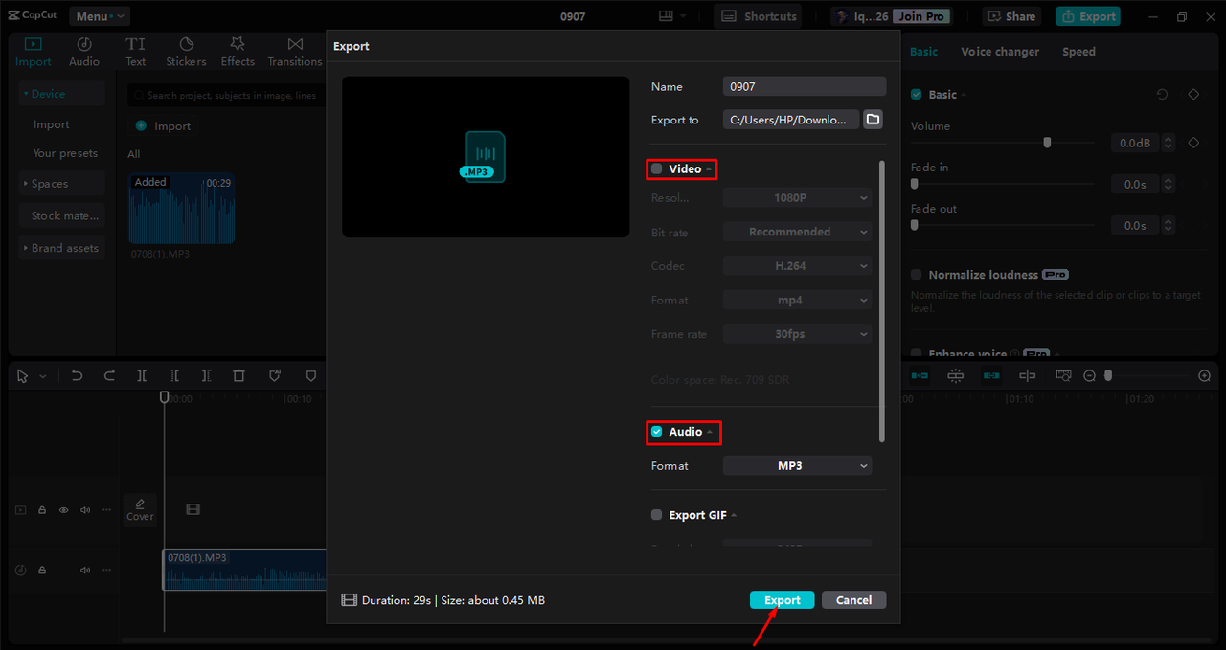1226x650 pixels.
Task: Click the Share button
Action: pyautogui.click(x=1011, y=16)
